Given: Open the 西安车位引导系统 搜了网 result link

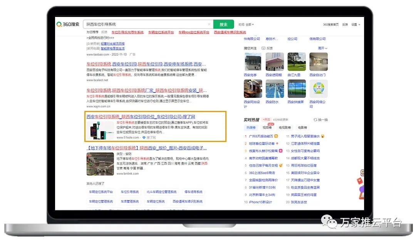Looking at the screenshot, I should 141,117.
